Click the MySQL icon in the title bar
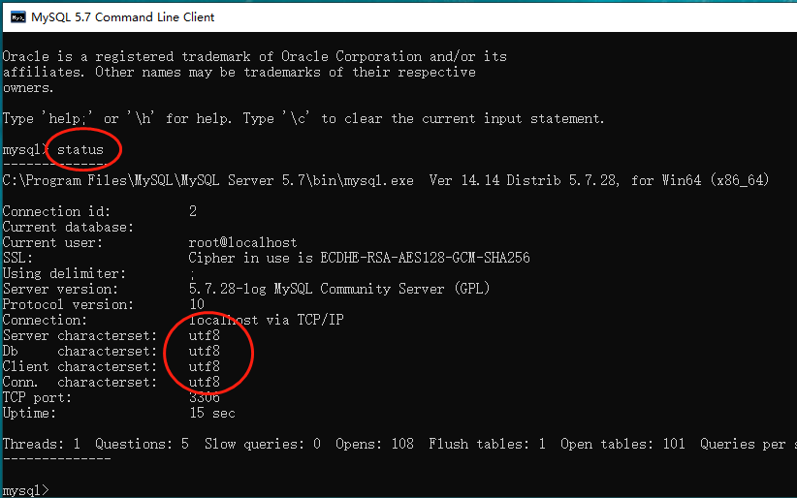This screenshot has height=498, width=797. pyautogui.click(x=18, y=17)
